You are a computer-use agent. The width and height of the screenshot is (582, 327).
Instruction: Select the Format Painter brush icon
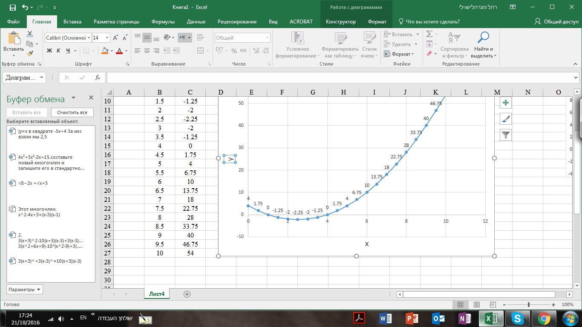[x=30, y=54]
